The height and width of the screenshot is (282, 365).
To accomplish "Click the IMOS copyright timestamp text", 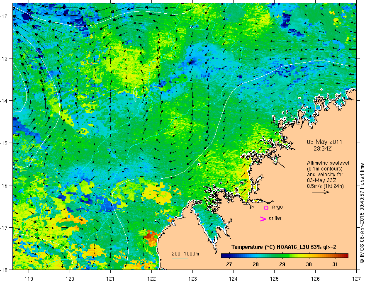I will [x=362, y=213].
